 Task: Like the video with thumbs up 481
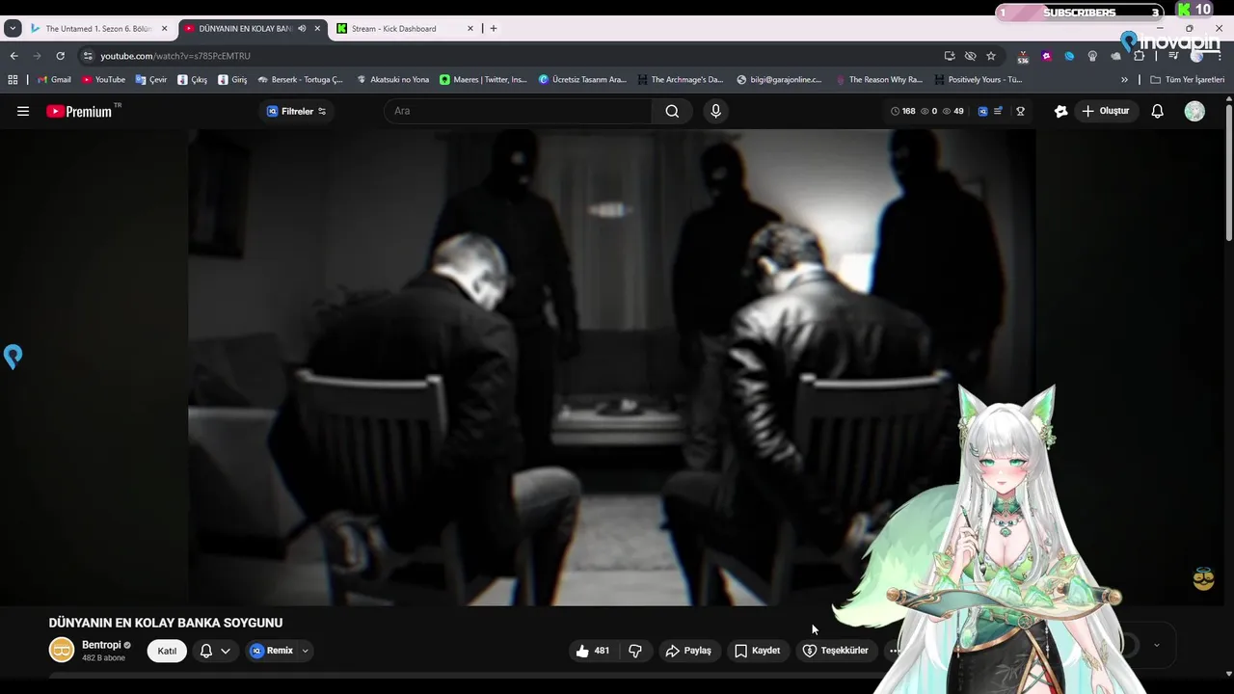(592, 651)
